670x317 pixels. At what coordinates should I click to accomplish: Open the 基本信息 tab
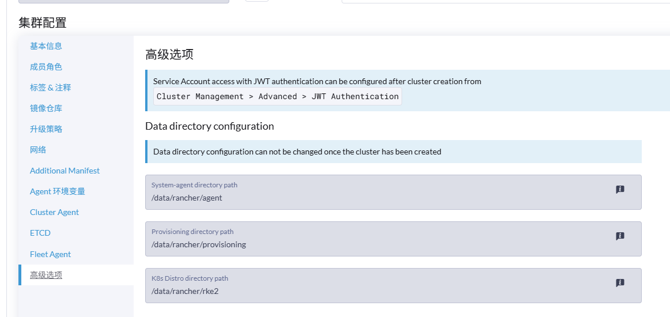coord(46,46)
